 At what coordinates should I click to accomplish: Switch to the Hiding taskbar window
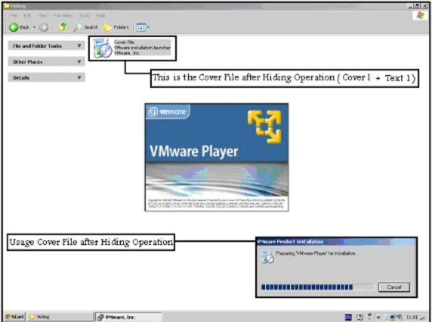(x=61, y=317)
